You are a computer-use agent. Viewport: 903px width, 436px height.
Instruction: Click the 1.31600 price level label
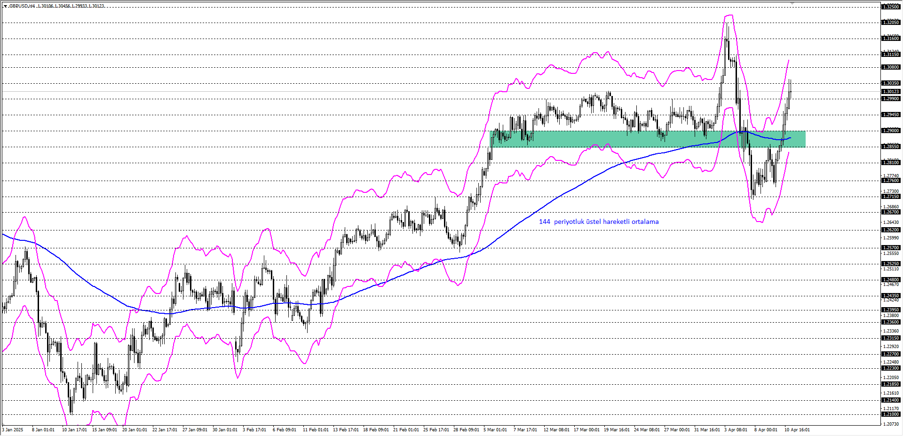(x=891, y=39)
